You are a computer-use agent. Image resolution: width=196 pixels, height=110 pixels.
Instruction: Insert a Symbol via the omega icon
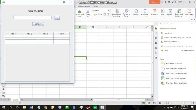[136, 11]
